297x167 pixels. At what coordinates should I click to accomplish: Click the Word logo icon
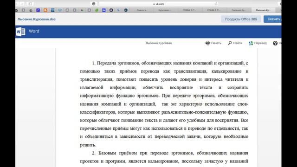coord(20,32)
